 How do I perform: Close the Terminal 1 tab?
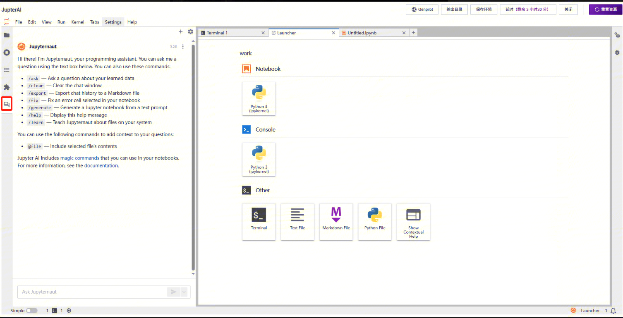click(x=263, y=33)
